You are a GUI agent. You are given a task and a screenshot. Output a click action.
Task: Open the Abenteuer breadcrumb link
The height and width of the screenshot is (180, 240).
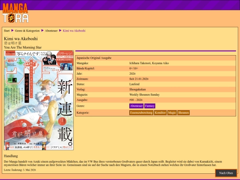pos(51,31)
